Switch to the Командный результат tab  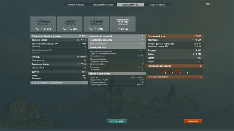coord(104,5)
